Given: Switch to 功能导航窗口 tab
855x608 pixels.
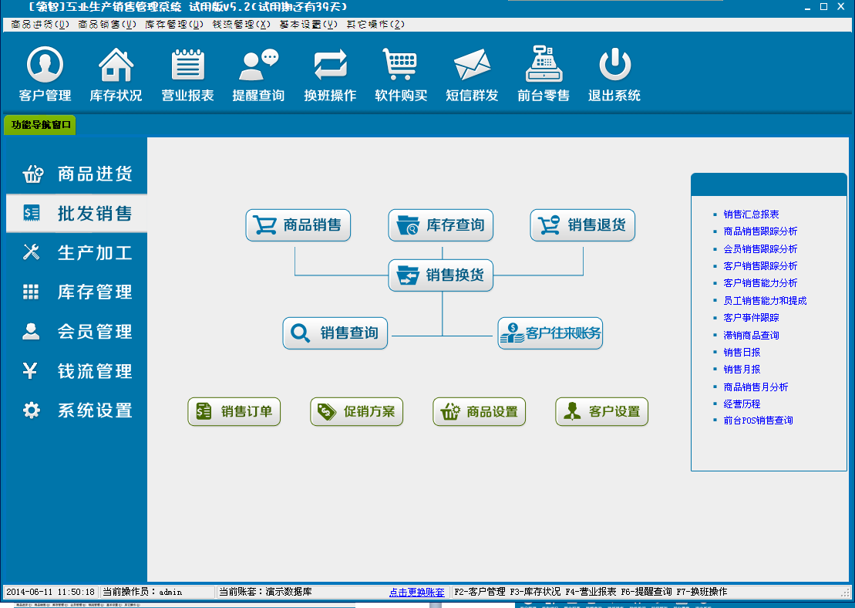Looking at the screenshot, I should (40, 125).
